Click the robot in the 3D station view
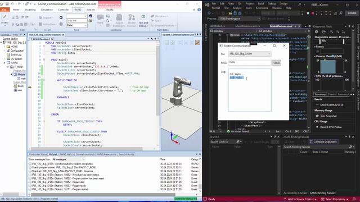This screenshot has height=202, width=360. pyautogui.click(x=180, y=90)
